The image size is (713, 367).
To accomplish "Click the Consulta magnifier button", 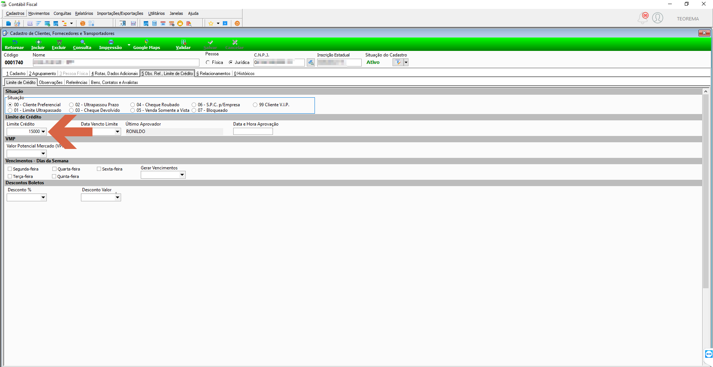I will (x=82, y=45).
